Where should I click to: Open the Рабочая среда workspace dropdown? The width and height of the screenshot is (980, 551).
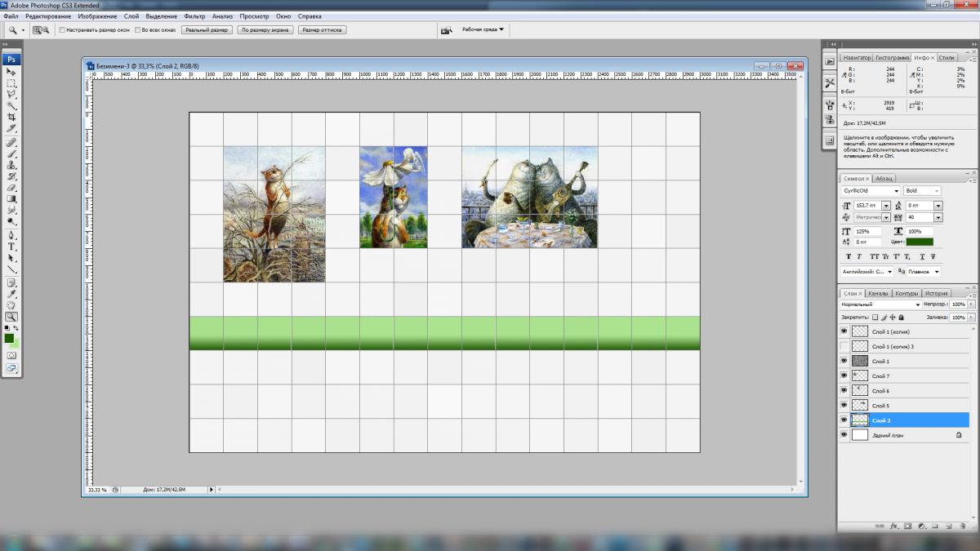click(483, 29)
